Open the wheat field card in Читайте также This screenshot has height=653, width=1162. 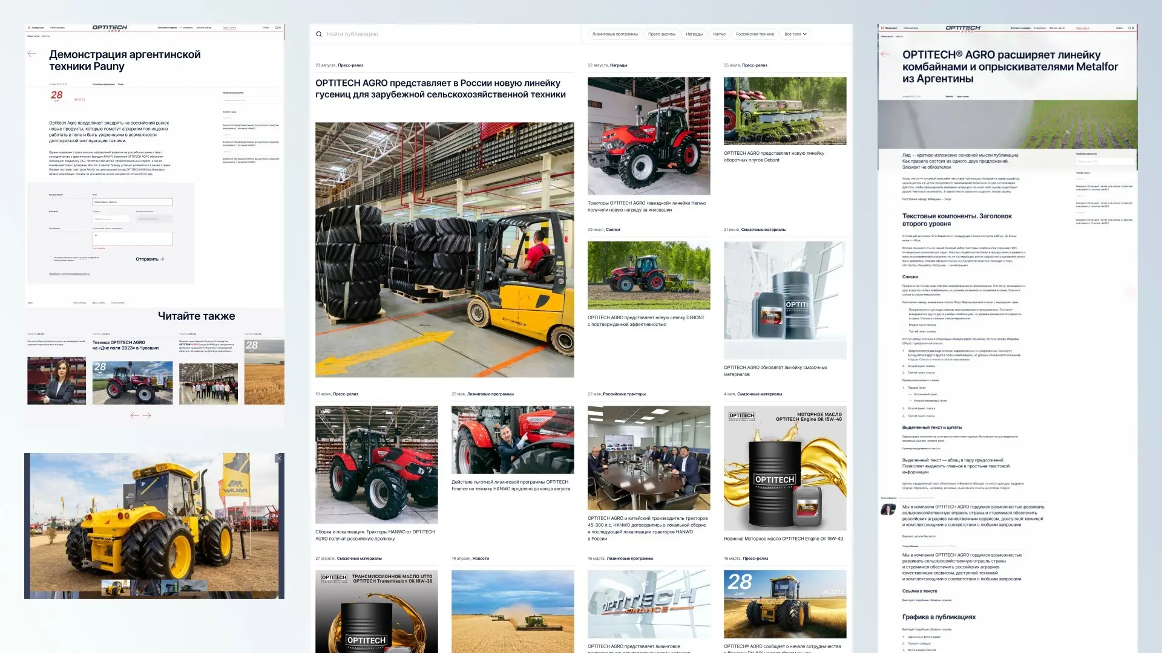click(264, 372)
